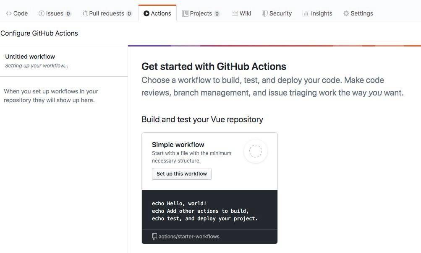Go to the Security tab
This screenshot has height=253, width=421.
coord(277,13)
